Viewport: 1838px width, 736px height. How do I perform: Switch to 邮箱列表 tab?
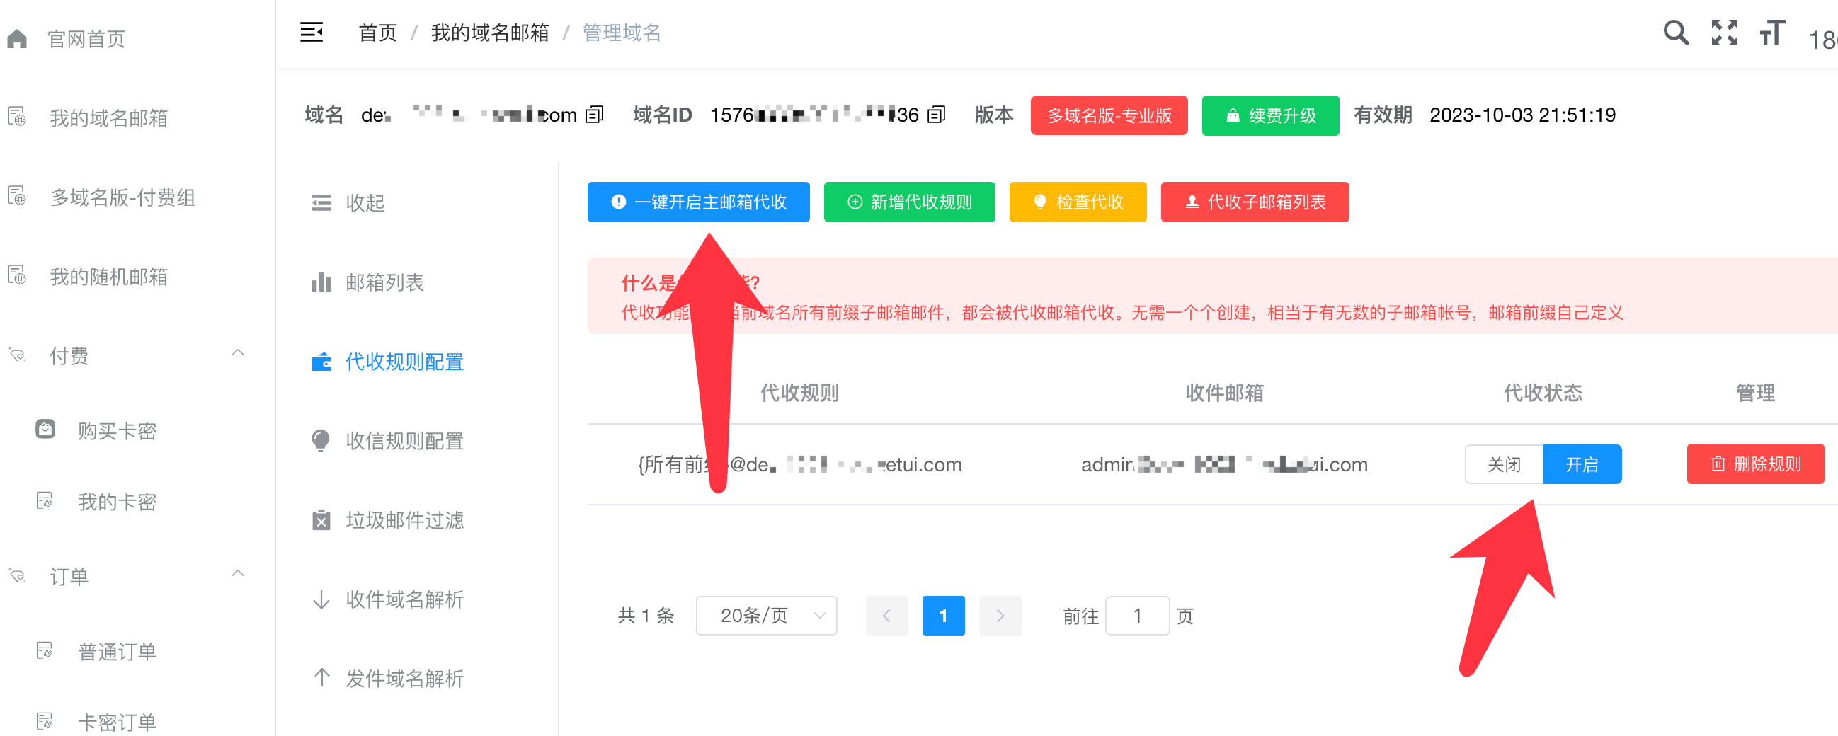pos(384,282)
